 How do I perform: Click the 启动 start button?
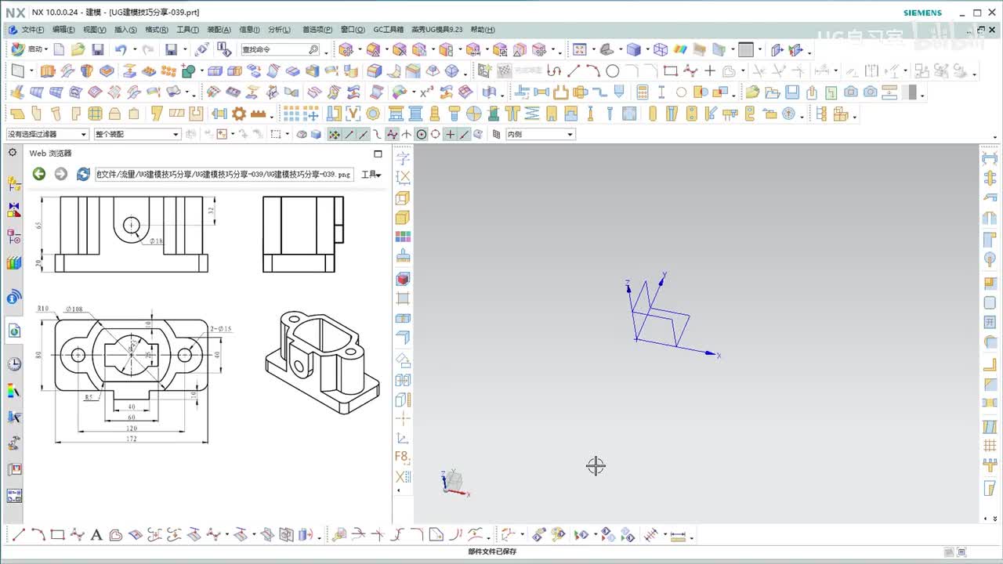(28, 49)
